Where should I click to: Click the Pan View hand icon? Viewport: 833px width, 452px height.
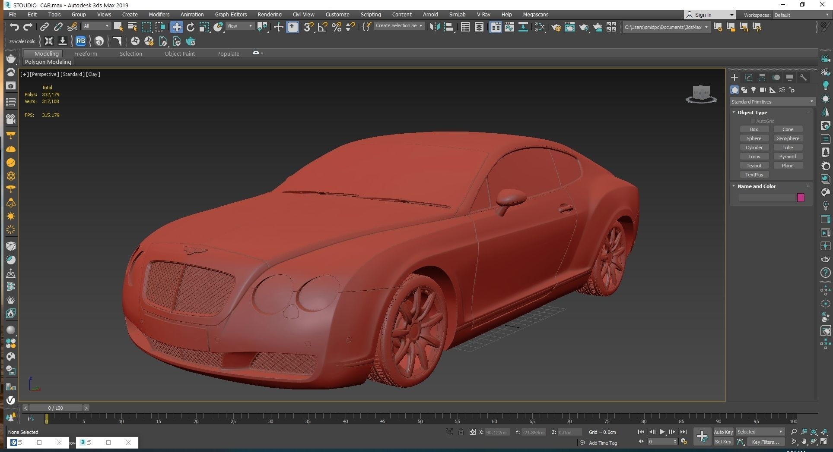point(804,442)
